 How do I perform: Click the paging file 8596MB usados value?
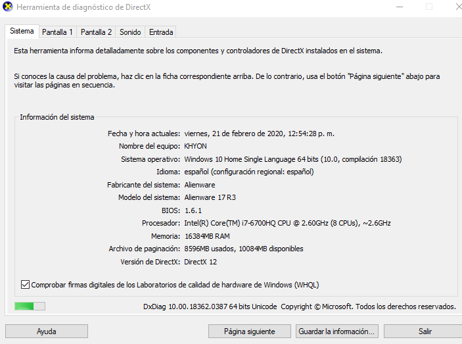point(244,249)
